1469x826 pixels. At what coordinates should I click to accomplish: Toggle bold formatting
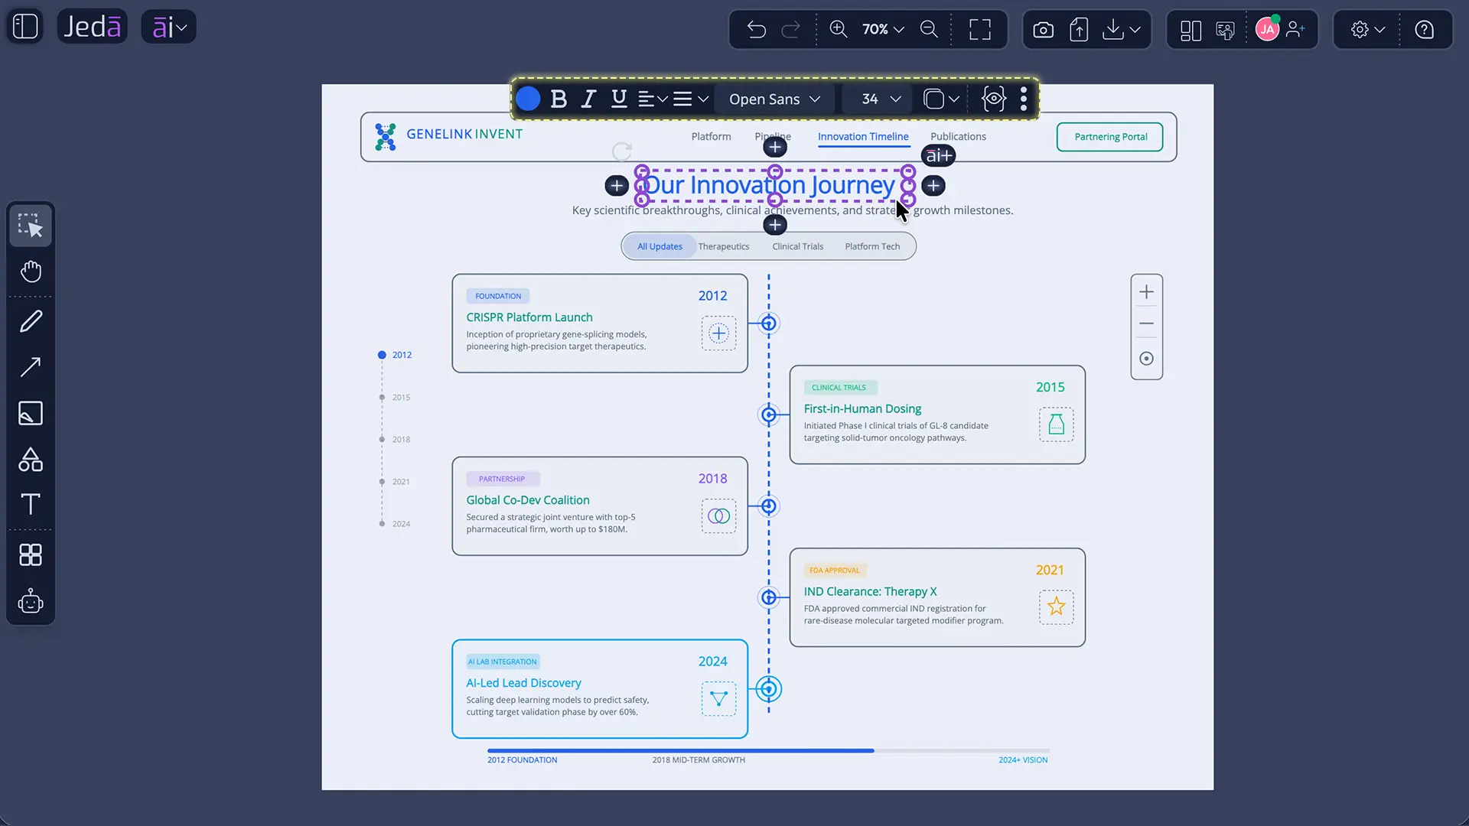(559, 99)
